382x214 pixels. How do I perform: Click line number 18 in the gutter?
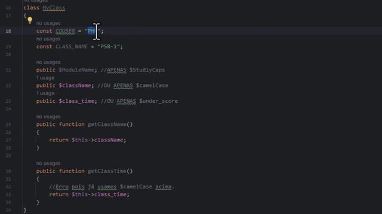coord(8,31)
